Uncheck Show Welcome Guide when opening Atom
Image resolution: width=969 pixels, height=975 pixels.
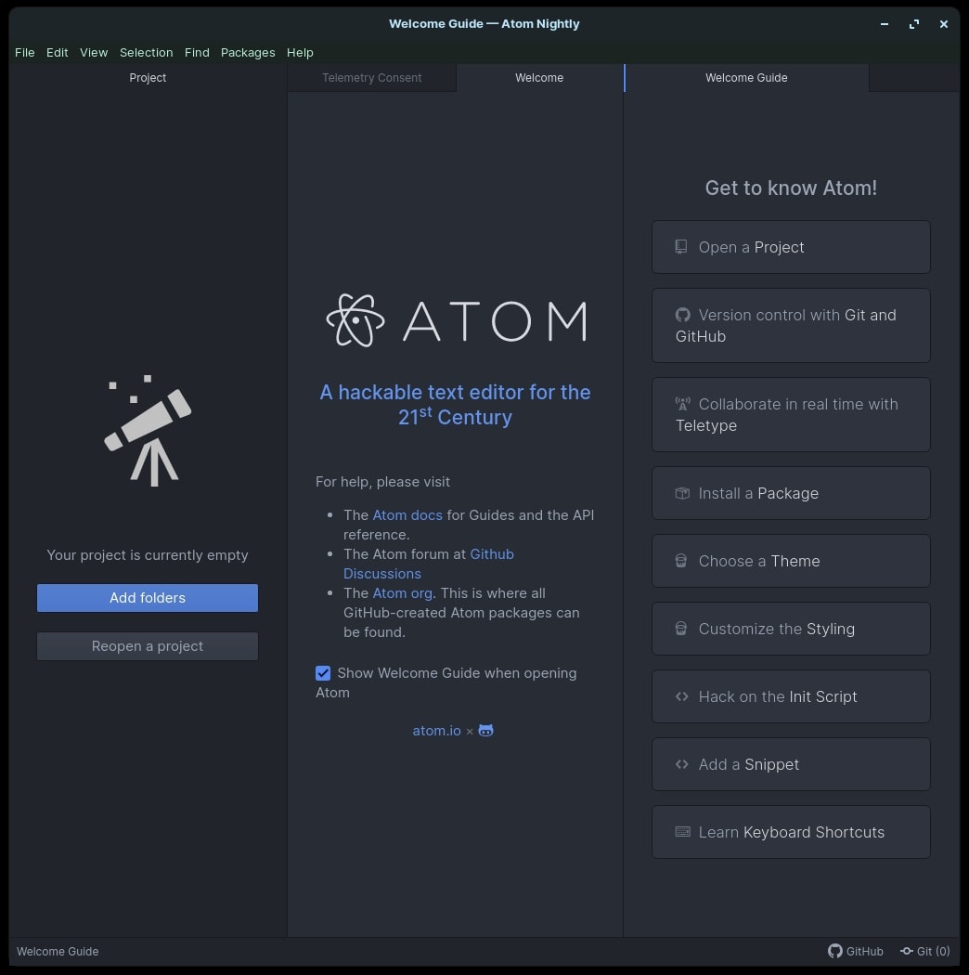tap(323, 673)
